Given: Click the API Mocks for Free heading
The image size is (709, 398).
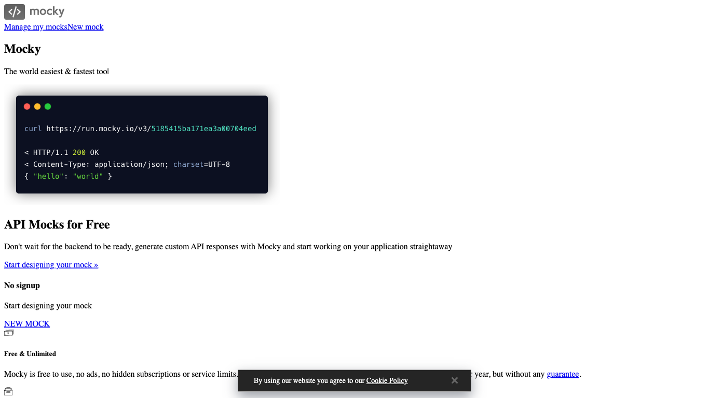Looking at the screenshot, I should (57, 224).
